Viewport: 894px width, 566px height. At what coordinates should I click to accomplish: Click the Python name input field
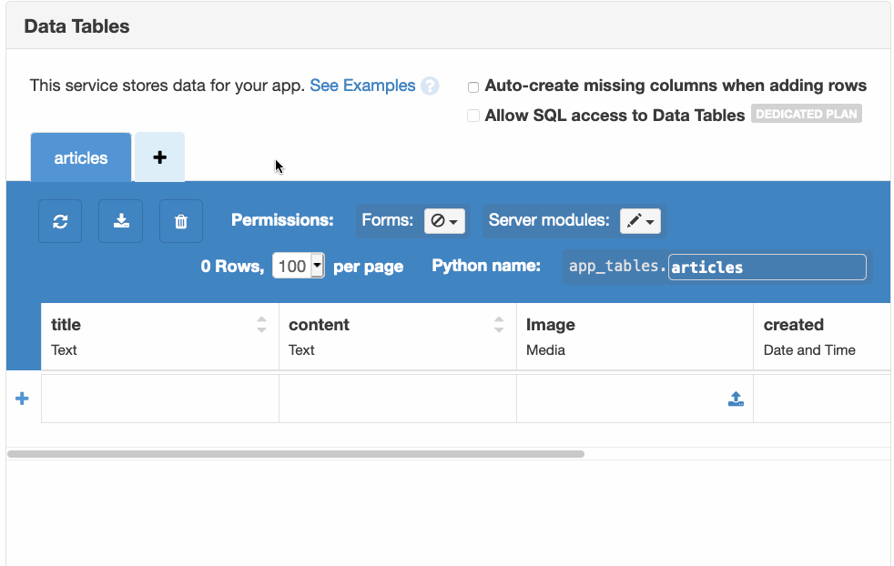(767, 267)
